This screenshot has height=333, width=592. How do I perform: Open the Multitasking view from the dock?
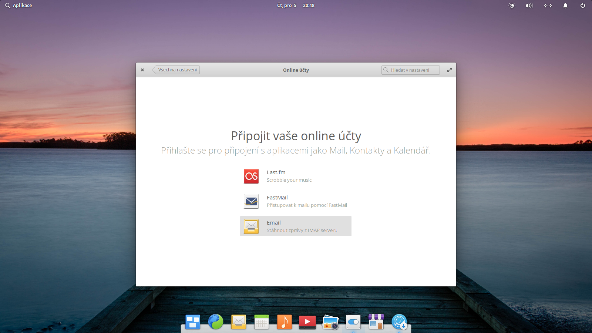click(x=192, y=322)
